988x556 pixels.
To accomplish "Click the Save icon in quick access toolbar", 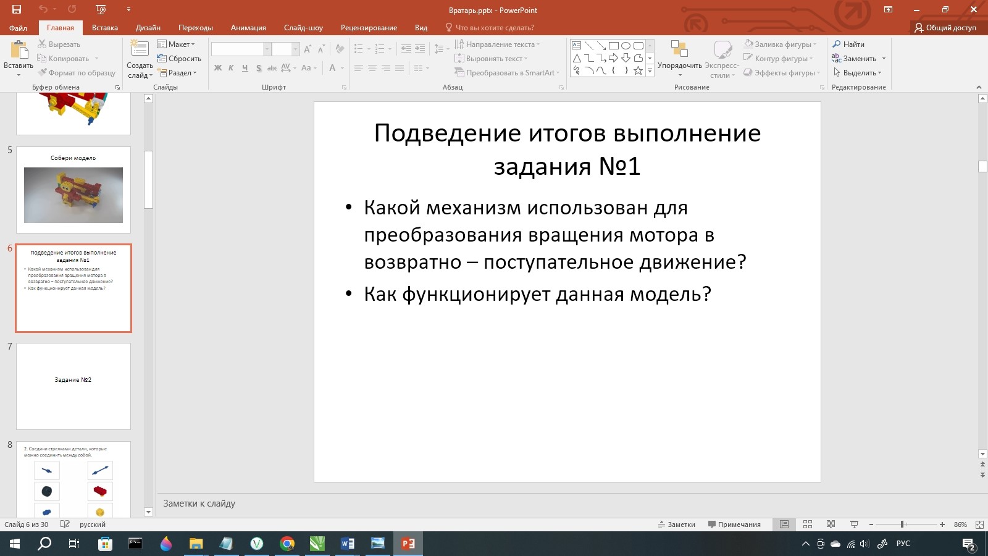I will tap(17, 9).
